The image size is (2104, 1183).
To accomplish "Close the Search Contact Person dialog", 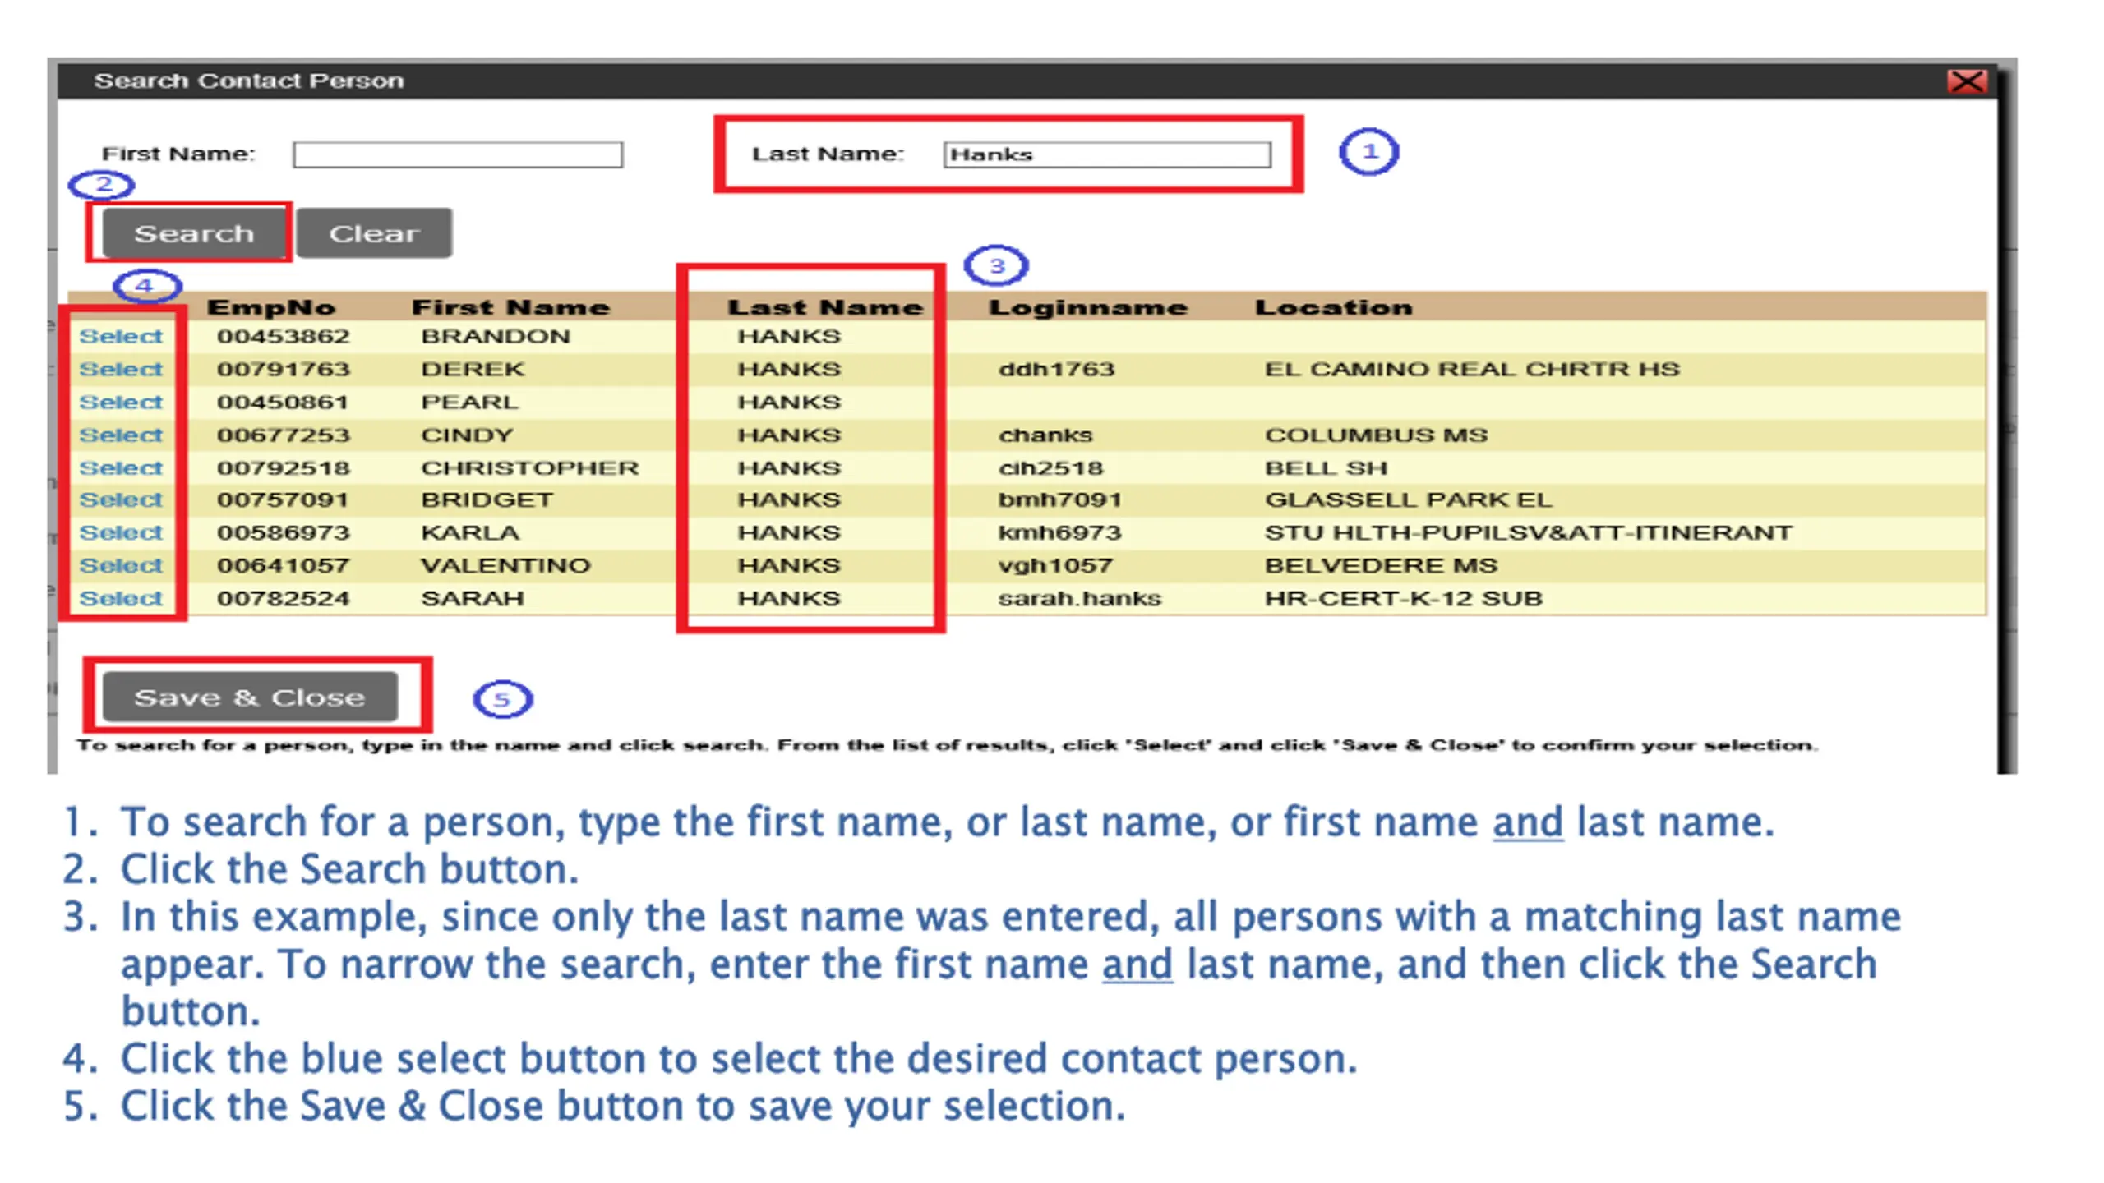I will pos(1967,81).
